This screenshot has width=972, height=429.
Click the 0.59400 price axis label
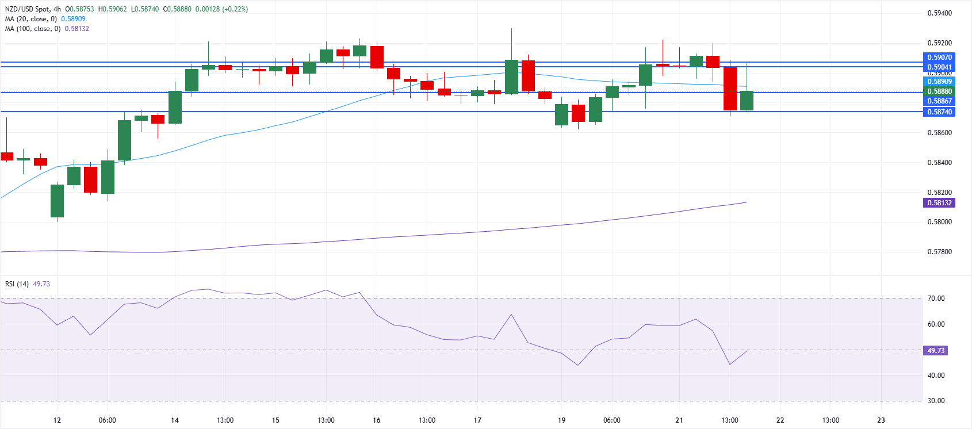pyautogui.click(x=939, y=13)
